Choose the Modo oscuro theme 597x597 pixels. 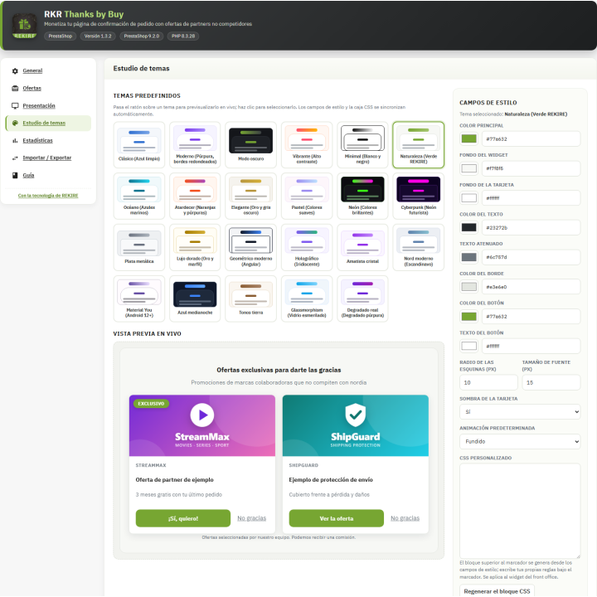(x=251, y=145)
